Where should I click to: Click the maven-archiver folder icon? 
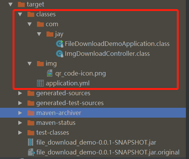click(x=31, y=113)
